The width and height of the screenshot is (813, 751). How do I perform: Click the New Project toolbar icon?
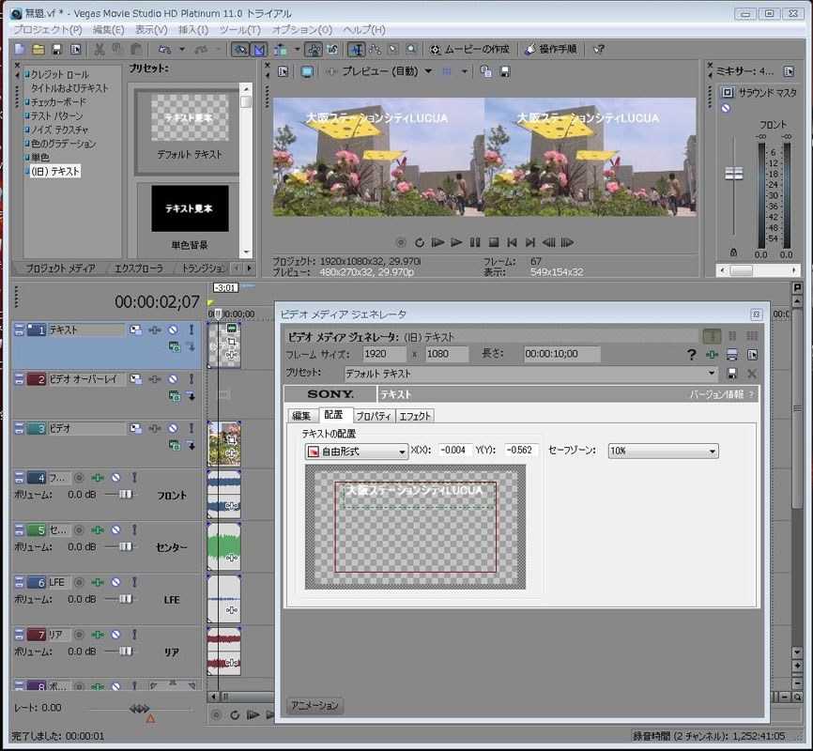coord(20,49)
